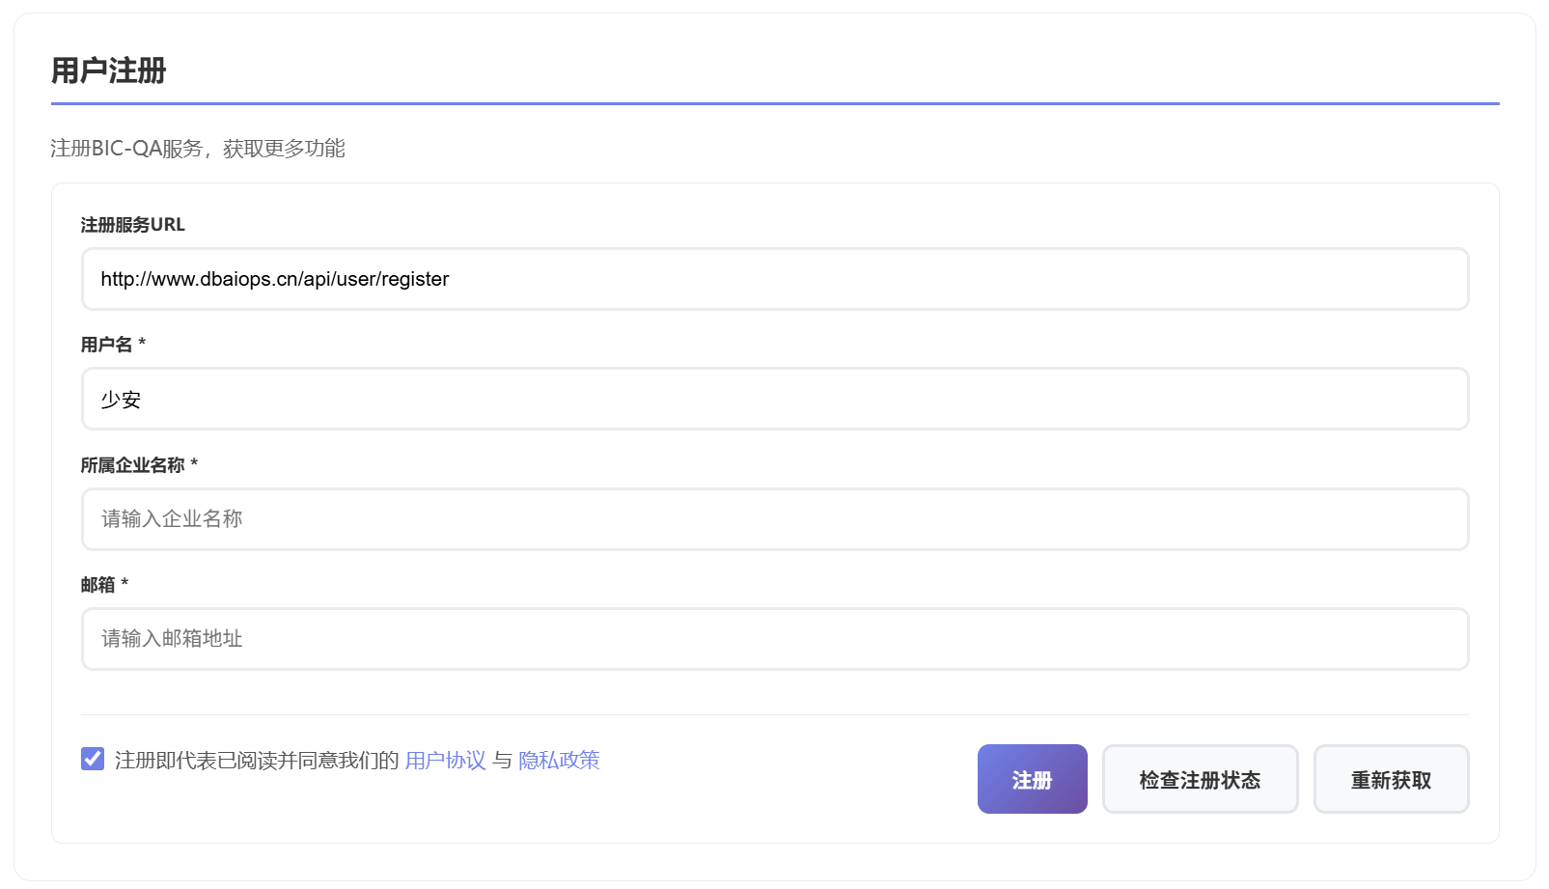Select the username field containing 少安

[x=772, y=399]
